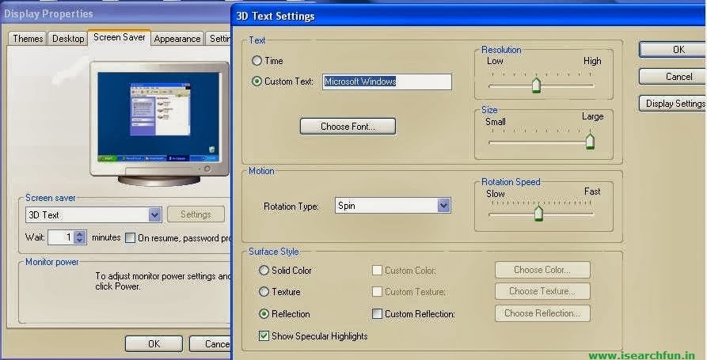The height and width of the screenshot is (360, 707).
Task: Click Choose Reflection button
Action: [x=542, y=313]
